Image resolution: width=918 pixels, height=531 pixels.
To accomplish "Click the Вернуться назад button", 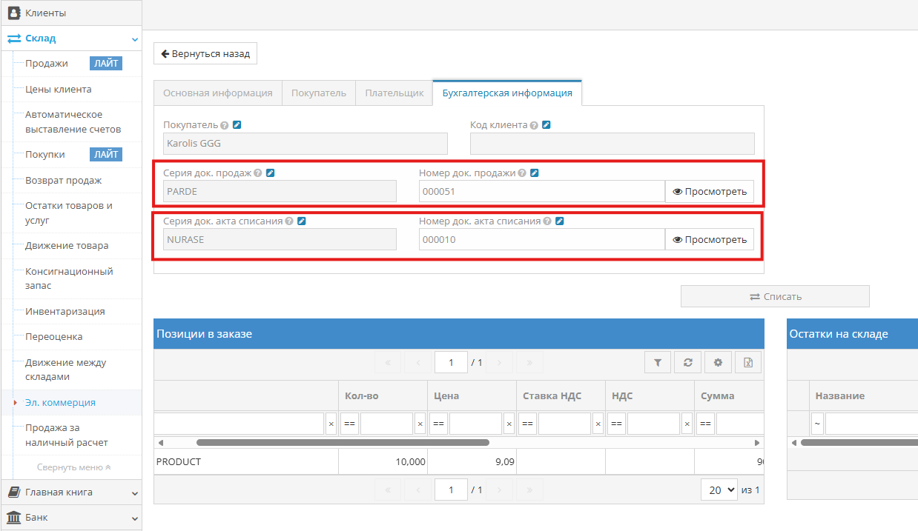I will pos(205,54).
